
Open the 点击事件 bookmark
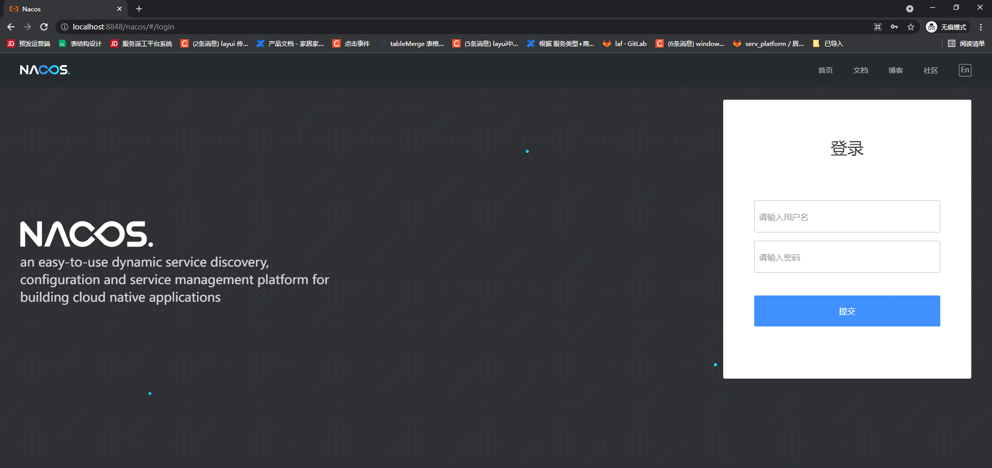pos(352,44)
